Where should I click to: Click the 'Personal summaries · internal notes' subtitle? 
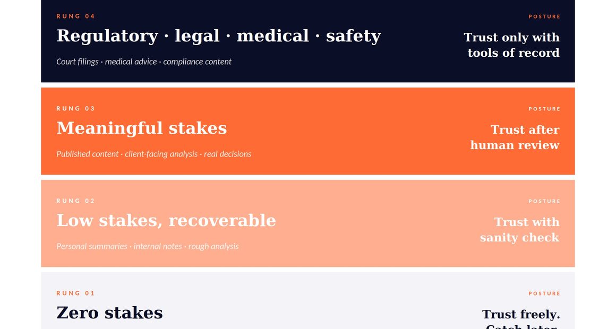click(x=147, y=246)
